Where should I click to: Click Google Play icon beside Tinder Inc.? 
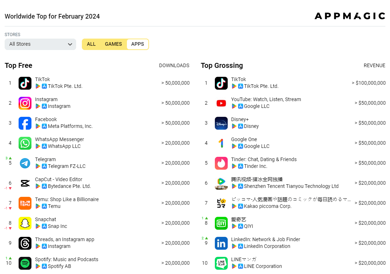click(234, 166)
